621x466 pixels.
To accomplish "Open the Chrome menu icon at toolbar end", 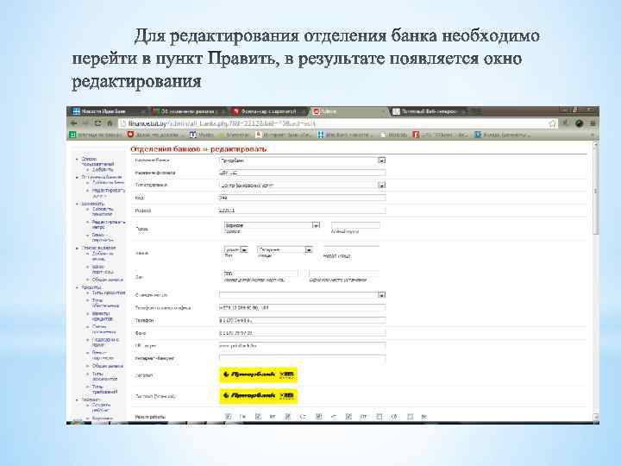I will (x=592, y=123).
